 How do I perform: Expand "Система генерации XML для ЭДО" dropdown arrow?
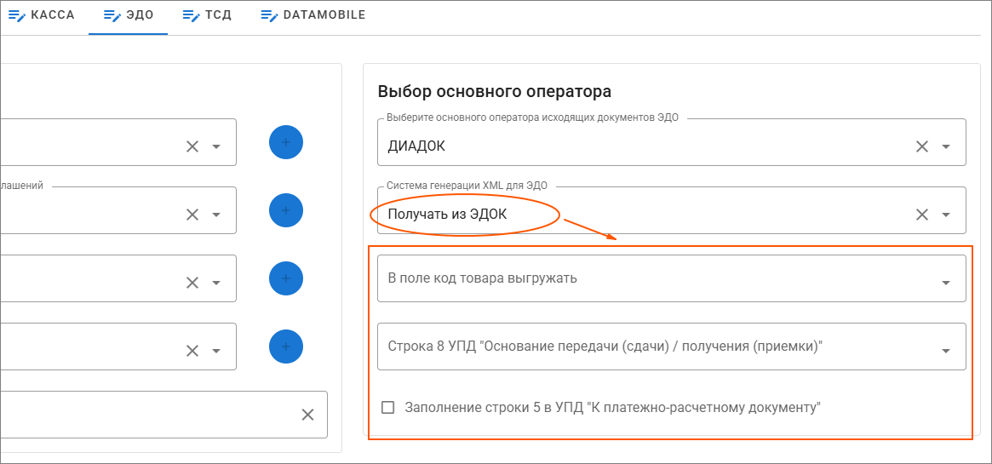pos(946,215)
